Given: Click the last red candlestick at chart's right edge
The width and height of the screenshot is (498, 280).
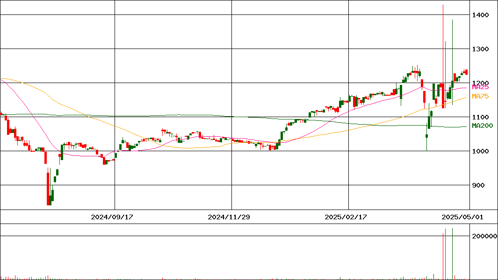Looking at the screenshot, I should point(466,72).
